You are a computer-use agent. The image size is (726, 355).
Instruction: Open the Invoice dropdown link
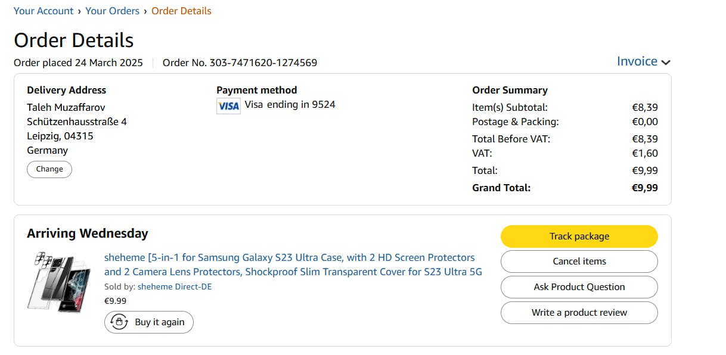click(x=637, y=61)
